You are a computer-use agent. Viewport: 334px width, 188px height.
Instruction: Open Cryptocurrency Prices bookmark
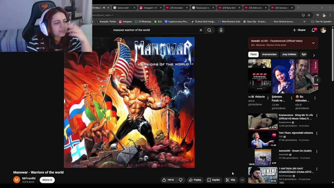click(x=176, y=22)
